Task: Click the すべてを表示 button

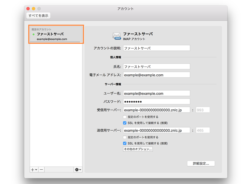Action: [38, 15]
